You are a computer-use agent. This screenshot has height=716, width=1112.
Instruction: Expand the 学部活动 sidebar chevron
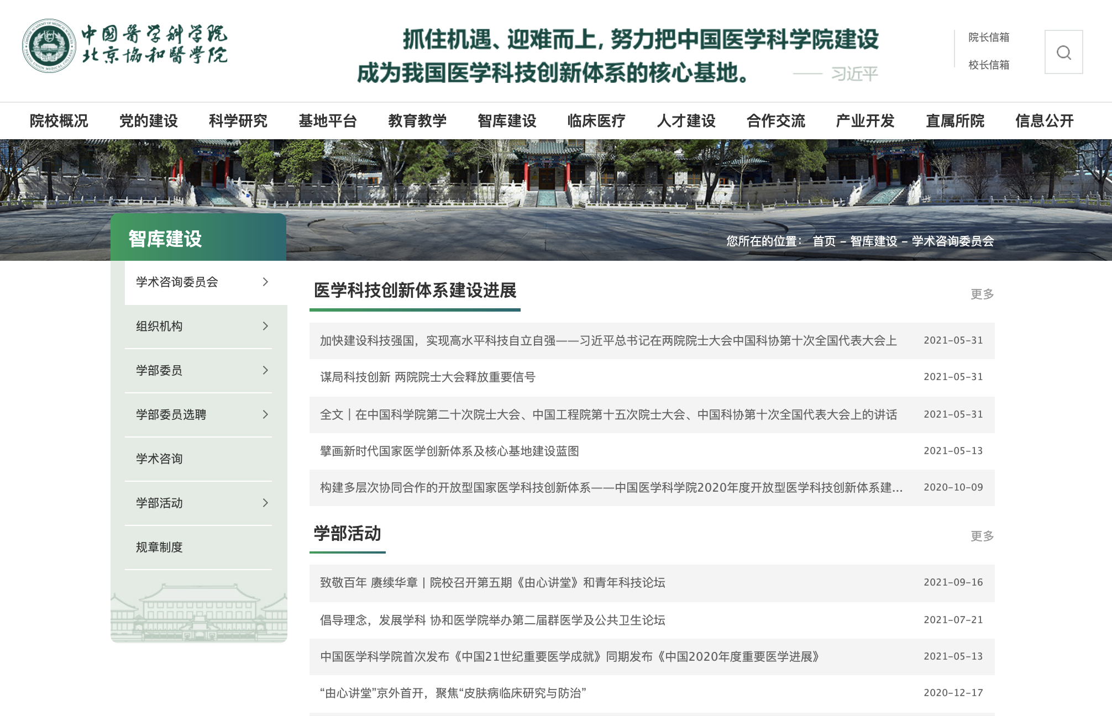tap(265, 503)
